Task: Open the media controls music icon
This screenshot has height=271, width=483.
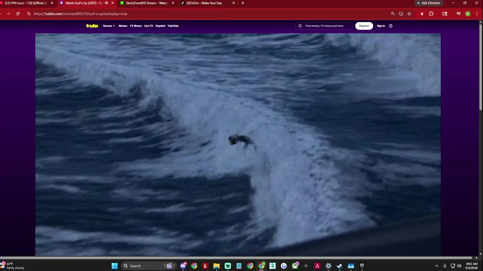Action: (458, 14)
